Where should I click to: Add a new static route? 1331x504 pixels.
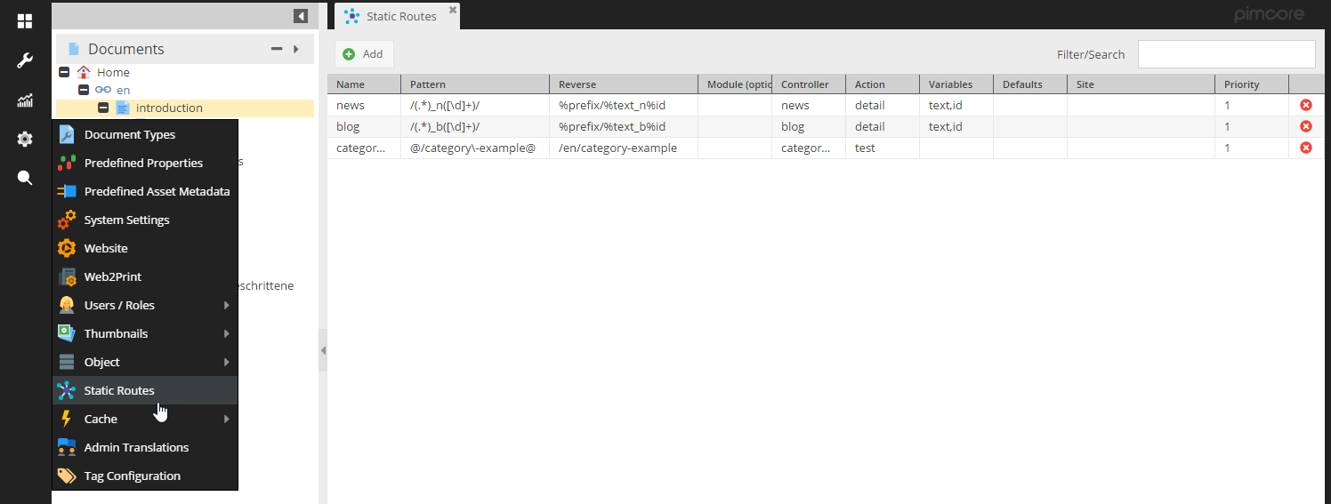point(364,54)
